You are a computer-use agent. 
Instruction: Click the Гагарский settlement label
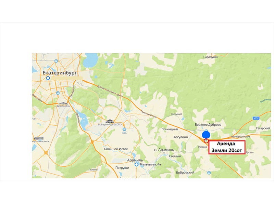tap(263, 128)
